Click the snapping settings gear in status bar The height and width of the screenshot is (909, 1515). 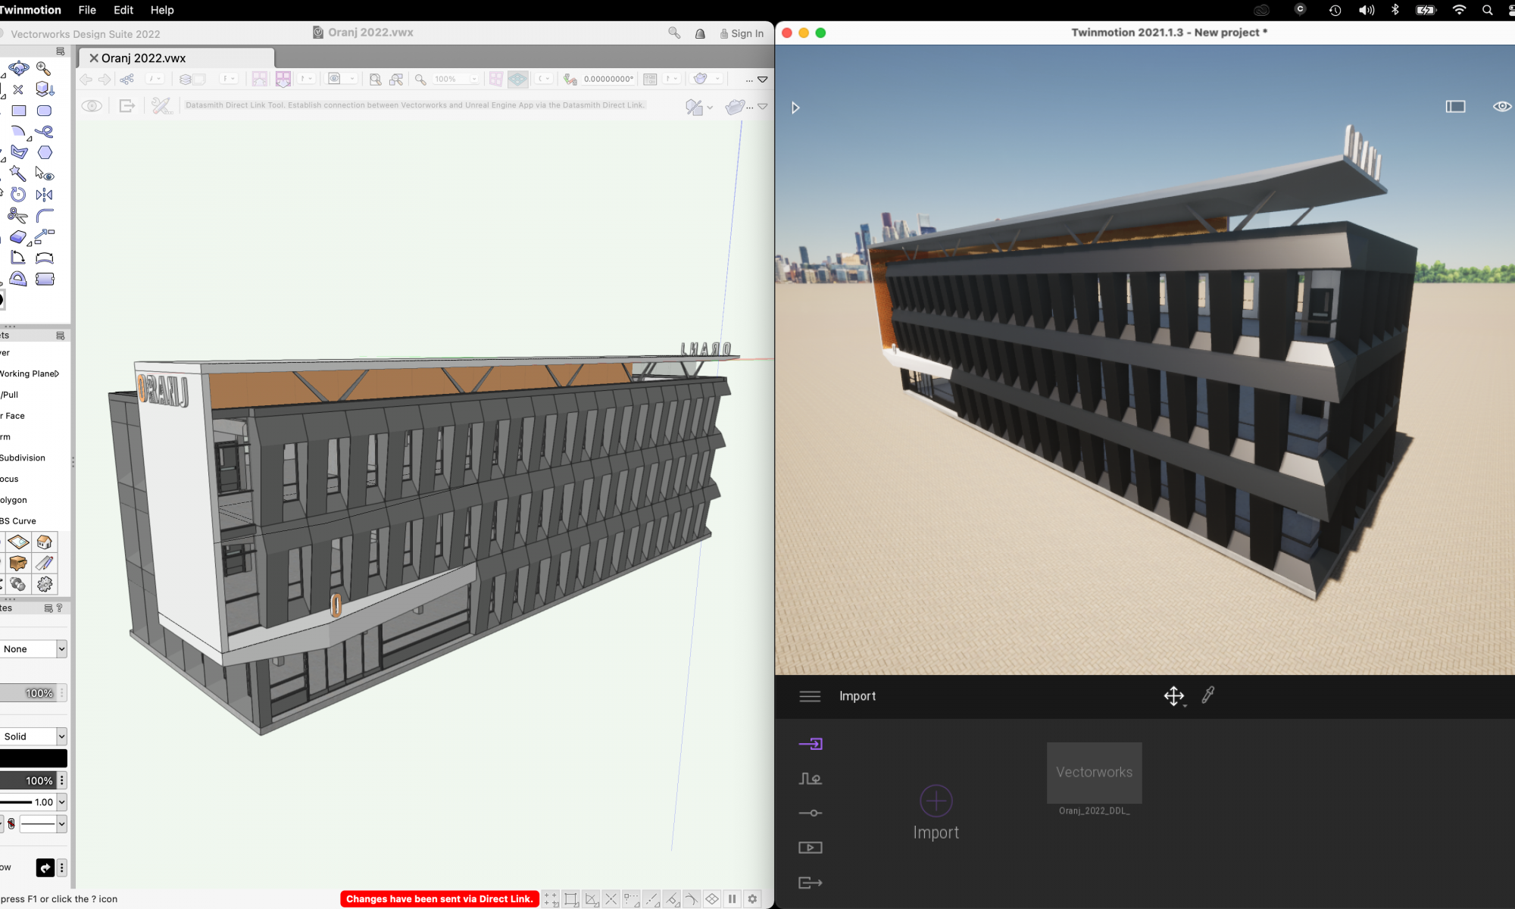(753, 899)
